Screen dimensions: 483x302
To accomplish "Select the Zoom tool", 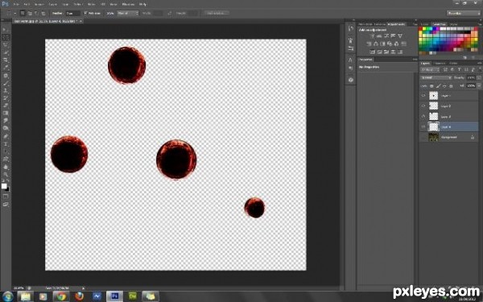I will (x=6, y=174).
